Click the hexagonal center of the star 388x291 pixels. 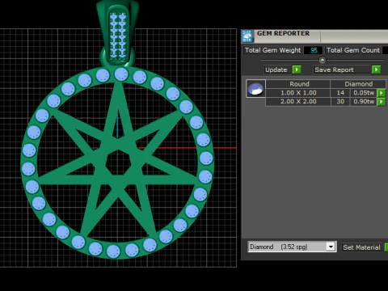tap(118, 162)
